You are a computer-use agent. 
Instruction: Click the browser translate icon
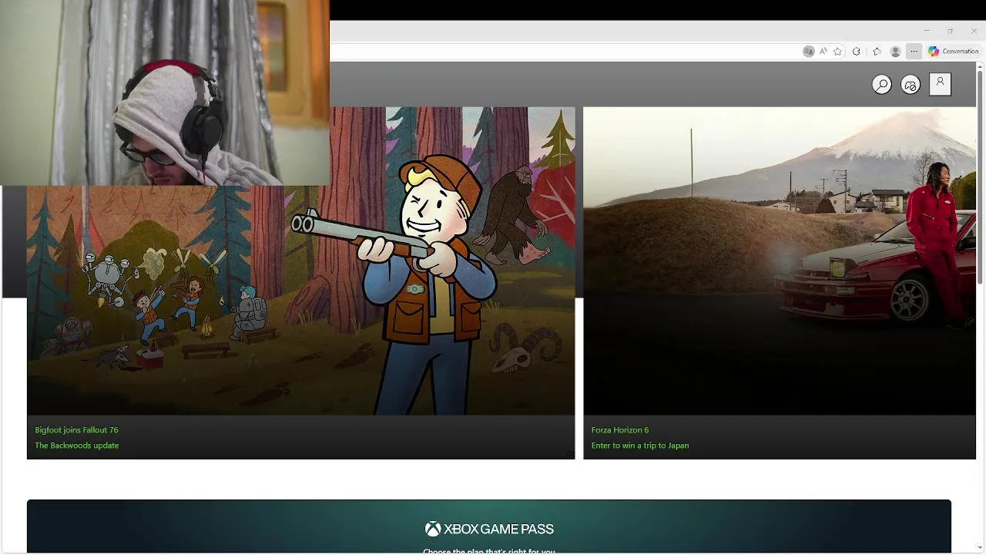[808, 52]
